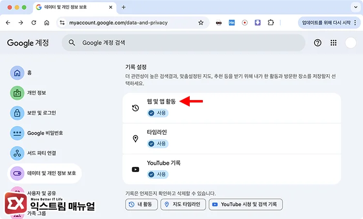Open the masked face extension
Image resolution: width=363 pixels, height=219 pixels.
tap(219, 23)
